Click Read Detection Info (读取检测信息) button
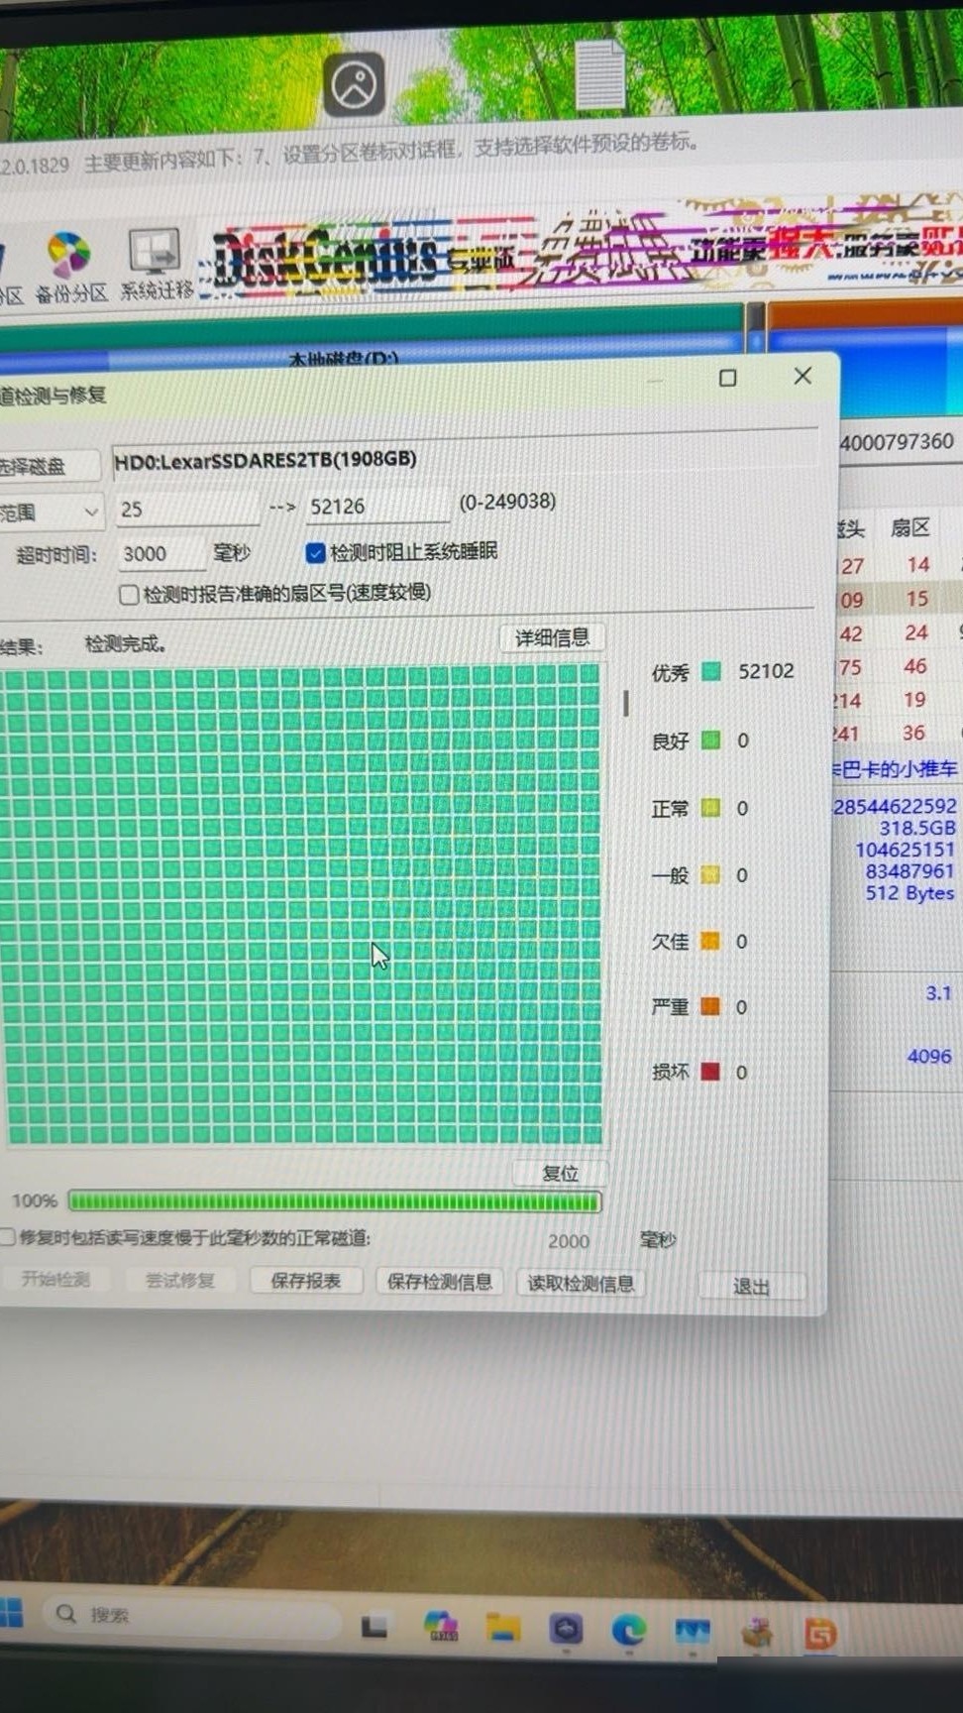The height and width of the screenshot is (1713, 963). pyautogui.click(x=581, y=1284)
